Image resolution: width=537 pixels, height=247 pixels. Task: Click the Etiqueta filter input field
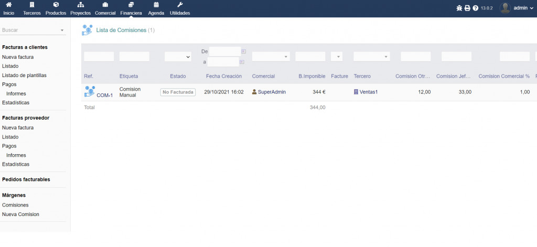coord(134,57)
